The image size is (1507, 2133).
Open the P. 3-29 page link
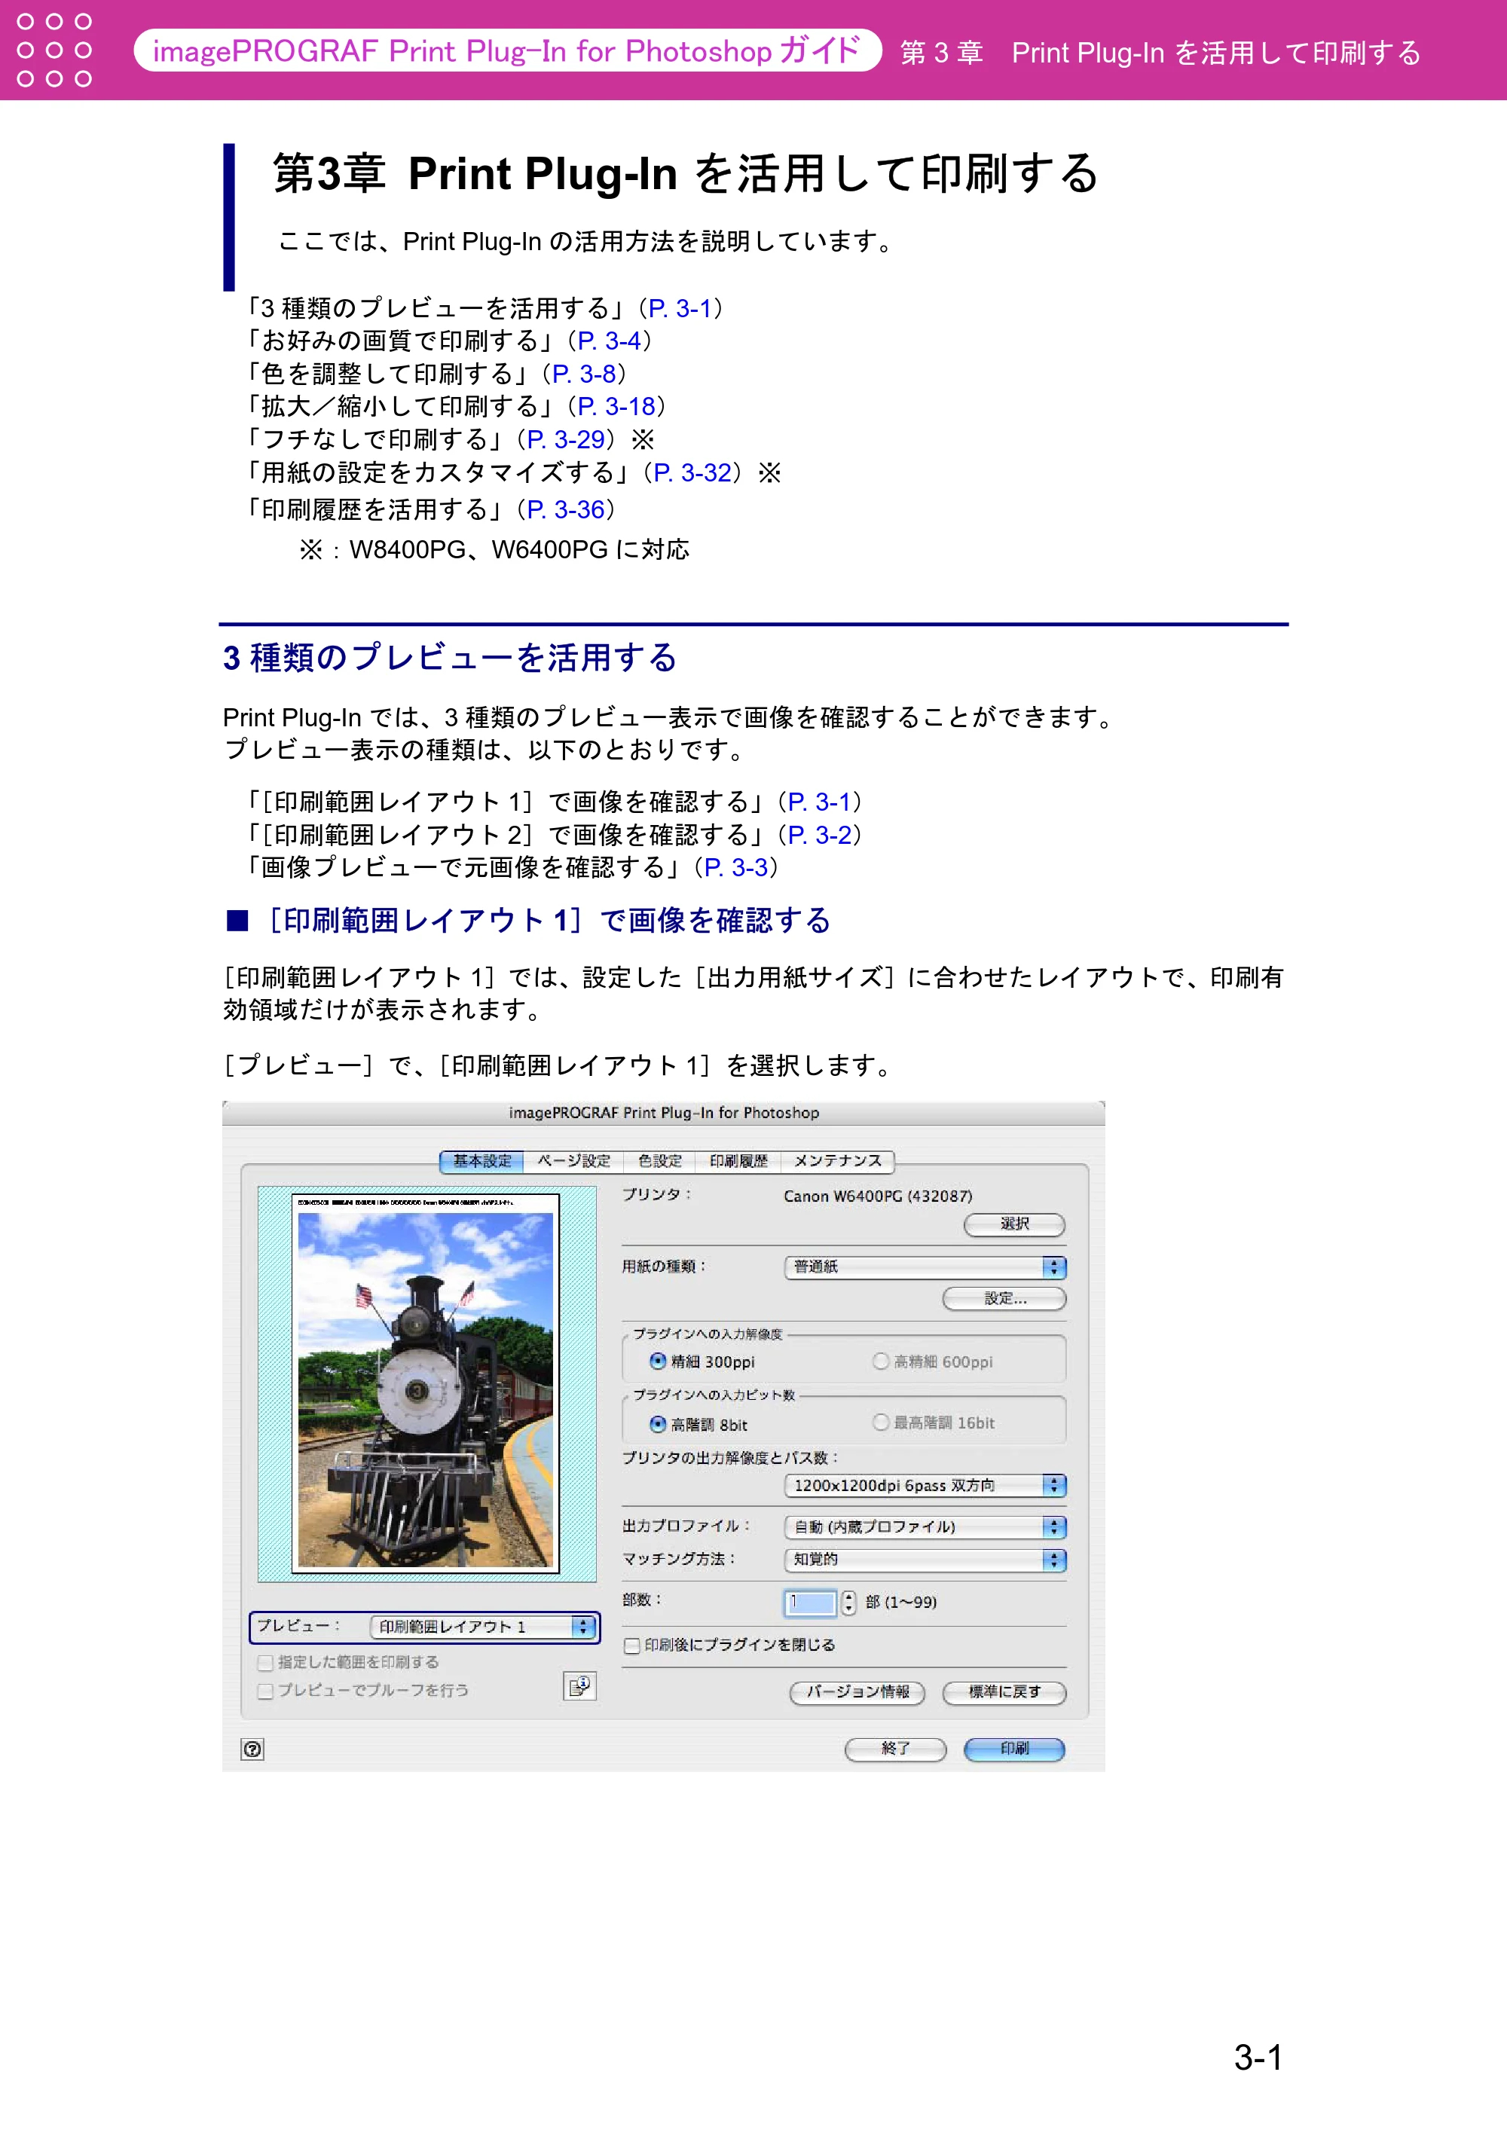pos(565,439)
